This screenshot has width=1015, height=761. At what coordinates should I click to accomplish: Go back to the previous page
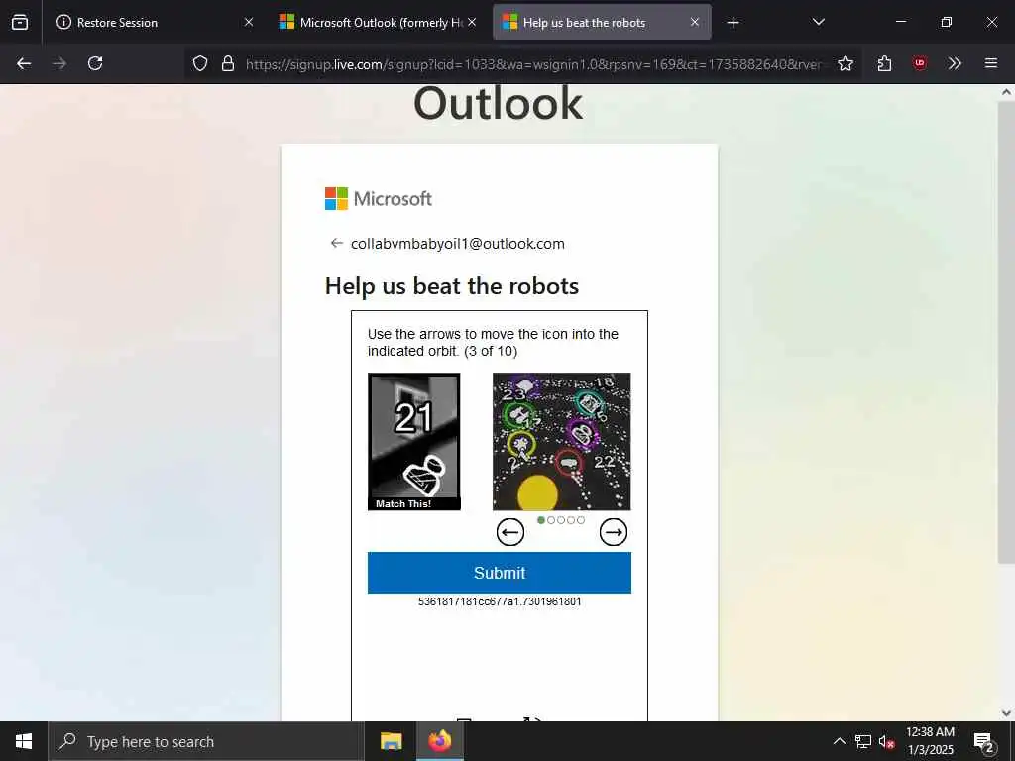[x=24, y=63]
